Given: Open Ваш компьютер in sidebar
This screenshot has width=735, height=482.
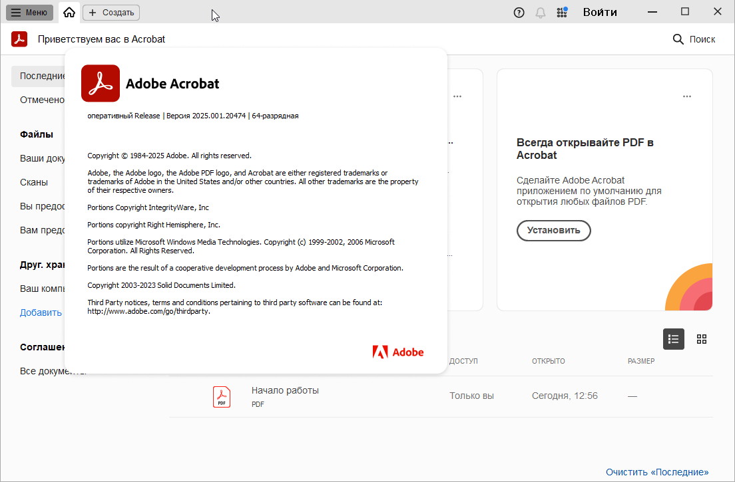Looking at the screenshot, I should click(42, 289).
